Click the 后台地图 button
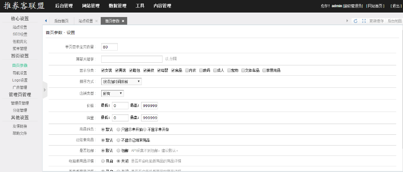This screenshot has width=403, height=172. pos(394,21)
